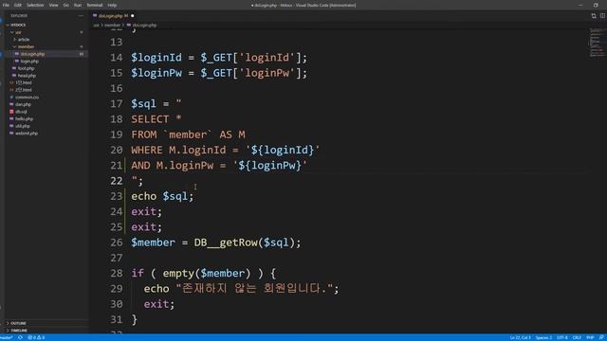Click the minimap code overview
Screen dimensions: 607x341
pos(598,43)
